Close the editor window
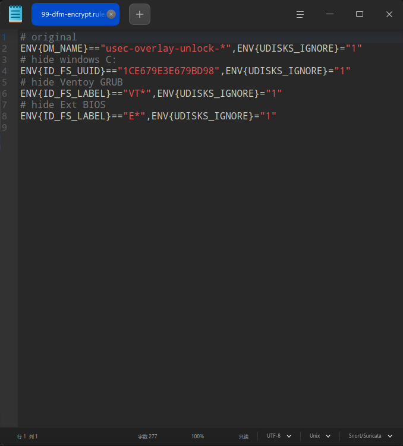This screenshot has height=446, width=403. (x=389, y=14)
